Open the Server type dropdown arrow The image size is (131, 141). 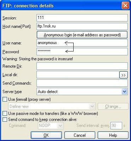125,92
